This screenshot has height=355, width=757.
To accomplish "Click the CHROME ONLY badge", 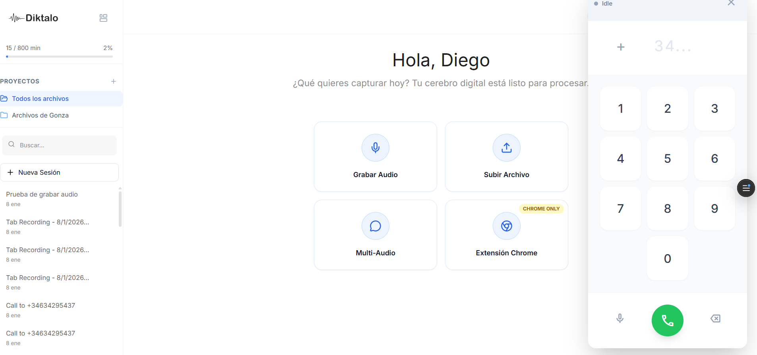I will 541,209.
